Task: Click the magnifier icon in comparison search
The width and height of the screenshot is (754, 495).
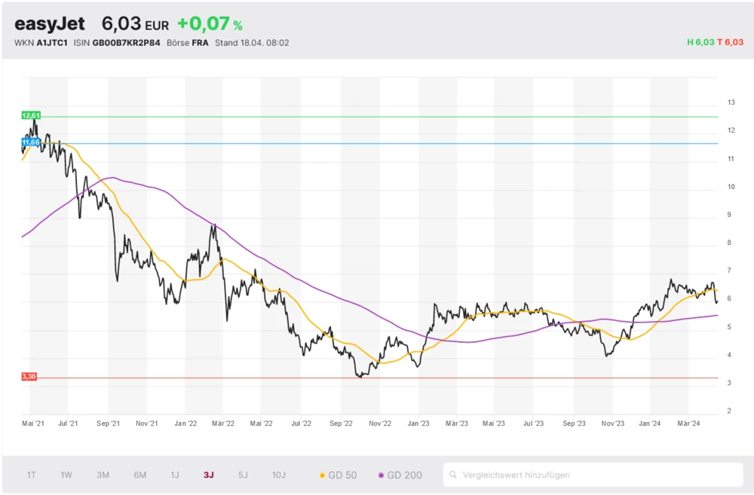Action: (453, 475)
